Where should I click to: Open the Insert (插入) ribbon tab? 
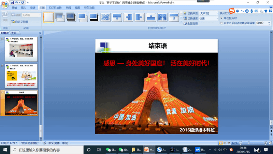point(23,7)
